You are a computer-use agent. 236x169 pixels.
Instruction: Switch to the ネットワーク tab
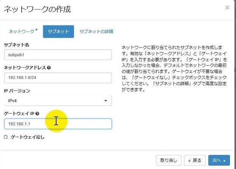click(x=23, y=32)
